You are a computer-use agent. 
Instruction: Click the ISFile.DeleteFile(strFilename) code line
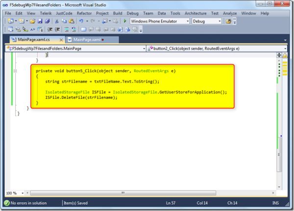(x=81, y=97)
